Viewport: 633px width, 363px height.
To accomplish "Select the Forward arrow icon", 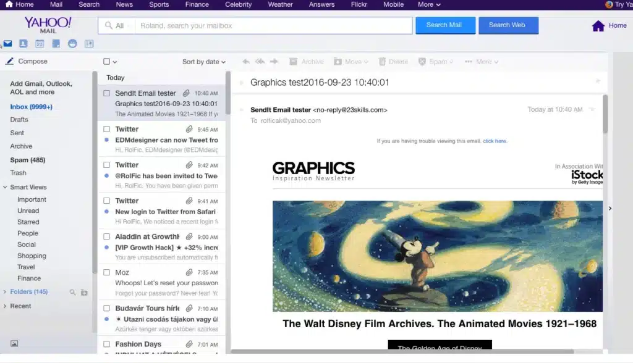I will (x=274, y=61).
